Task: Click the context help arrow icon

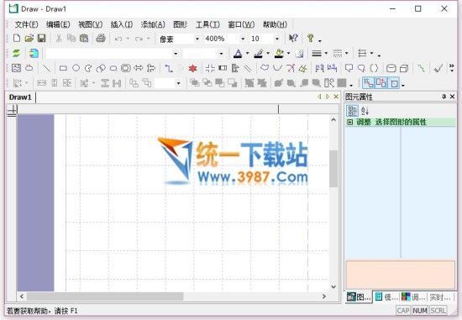Action: pyautogui.click(x=293, y=39)
